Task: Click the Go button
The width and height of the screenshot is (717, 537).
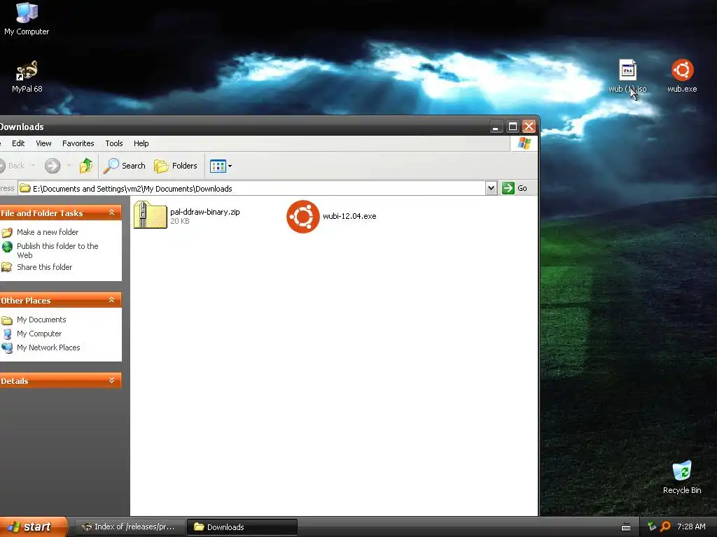Action: [515, 188]
